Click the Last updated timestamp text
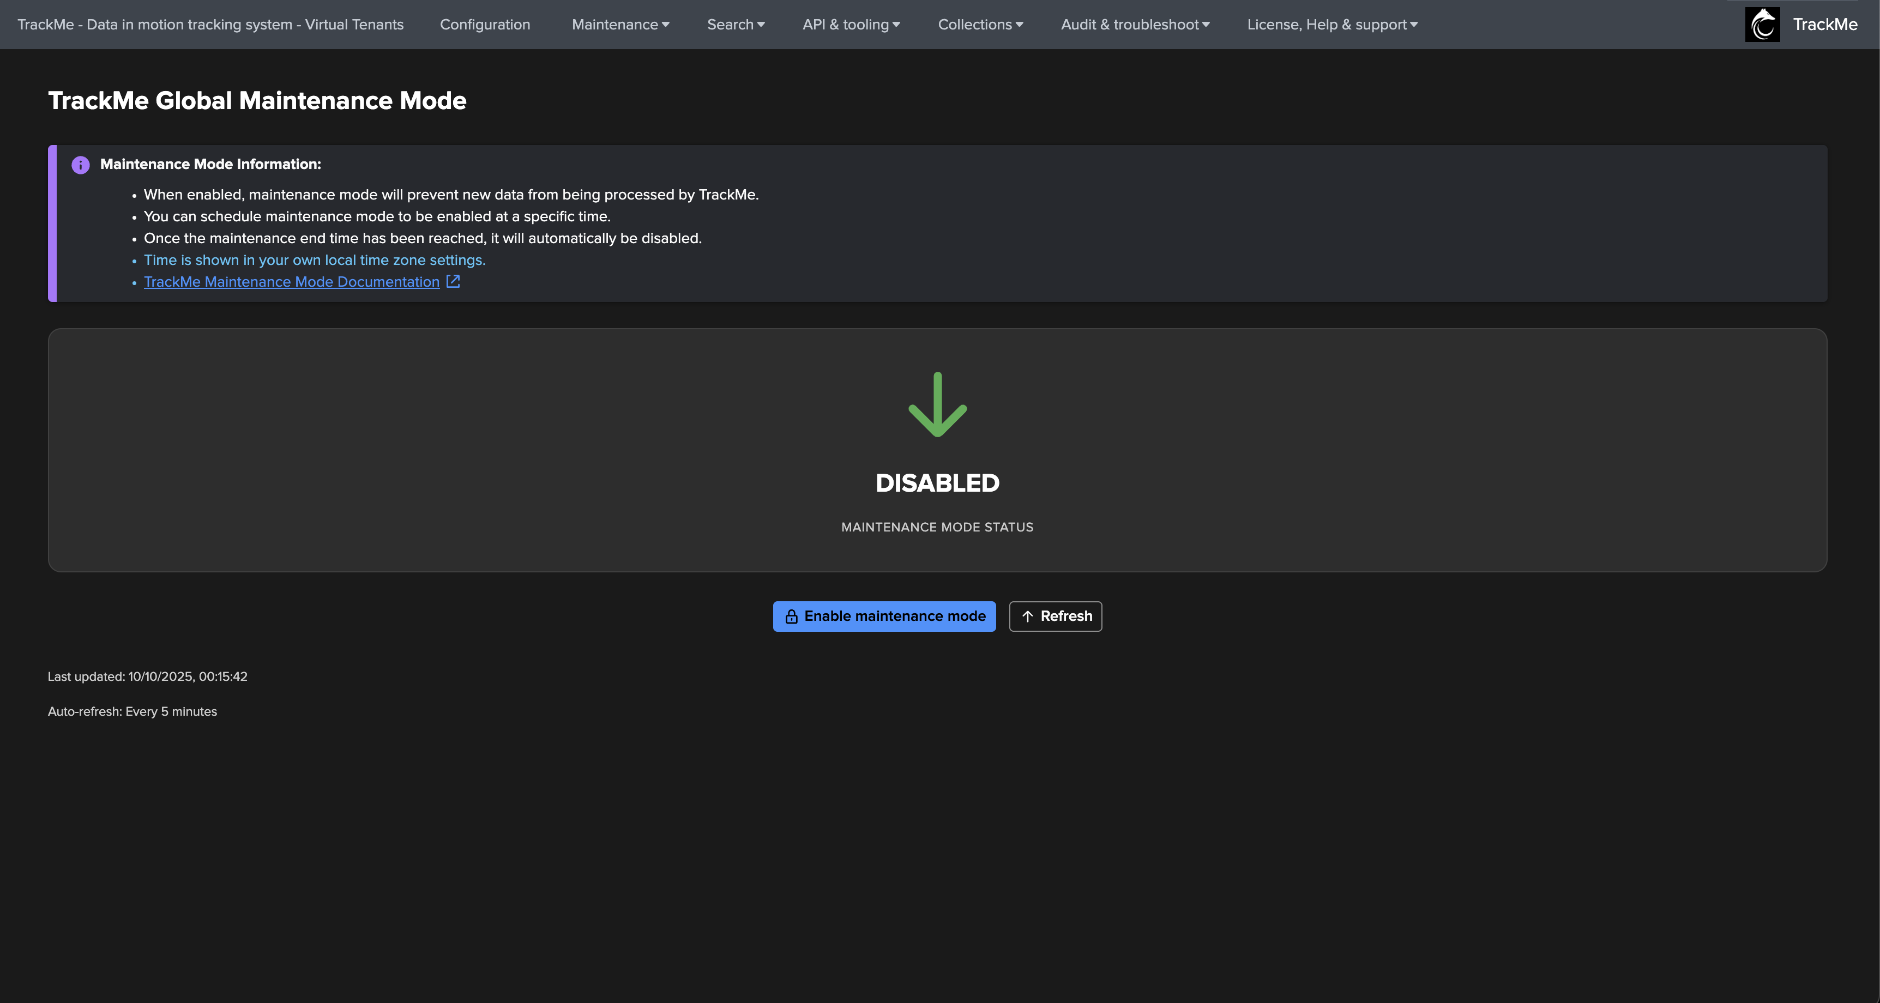1880x1003 pixels. coord(147,676)
